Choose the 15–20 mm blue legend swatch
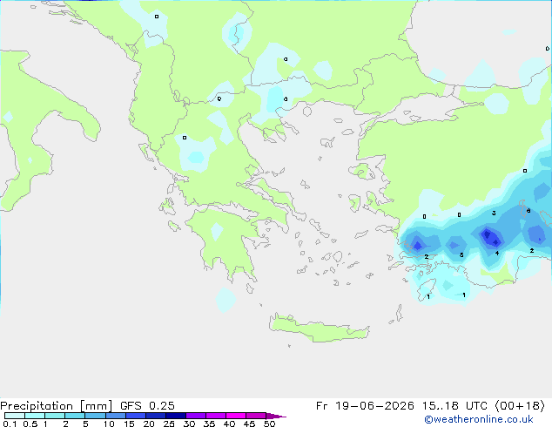 click(x=136, y=416)
